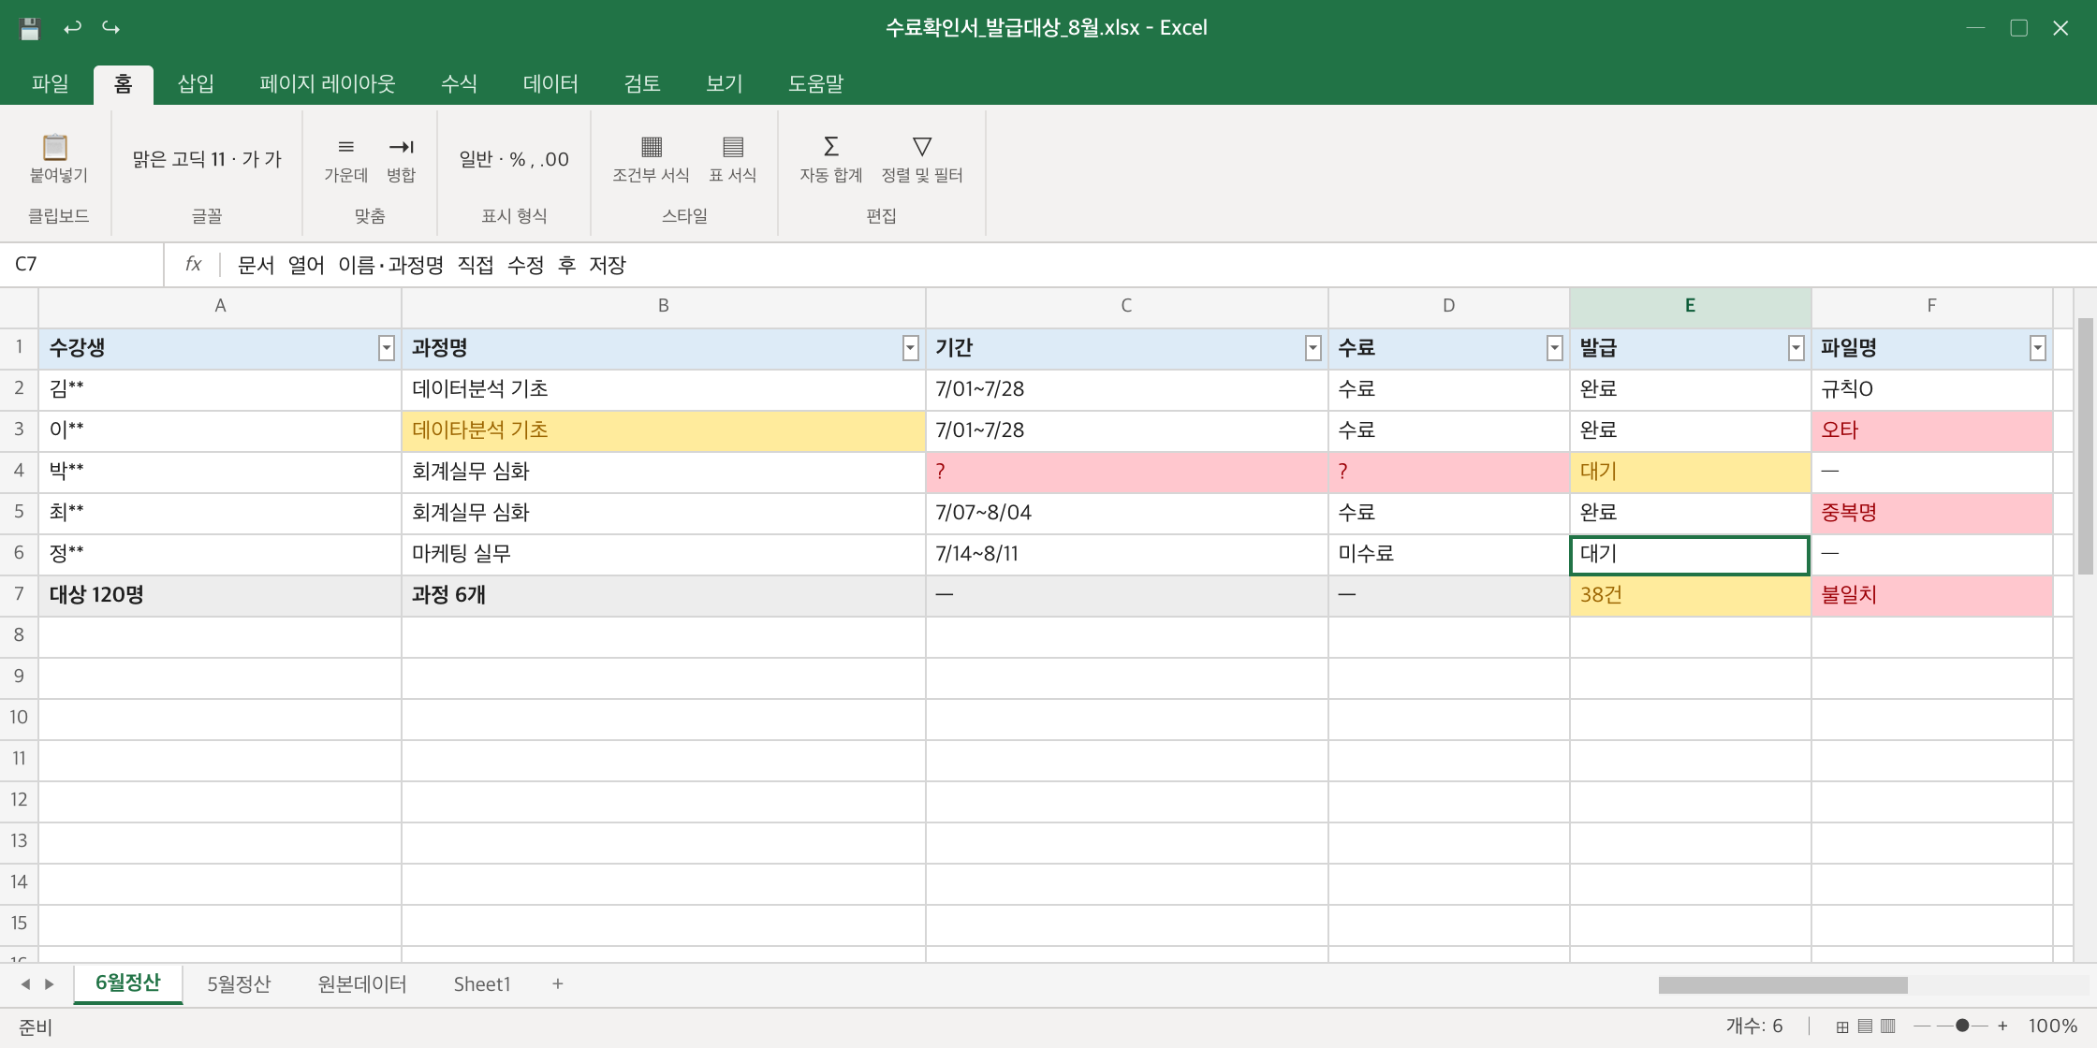This screenshot has height=1048, width=2097.
Task: Select the 대상 120명 cell
Action: pos(220,596)
